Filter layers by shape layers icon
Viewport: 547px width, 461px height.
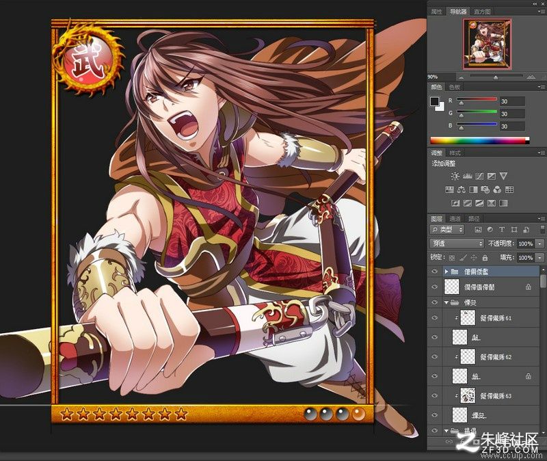pyautogui.click(x=514, y=230)
